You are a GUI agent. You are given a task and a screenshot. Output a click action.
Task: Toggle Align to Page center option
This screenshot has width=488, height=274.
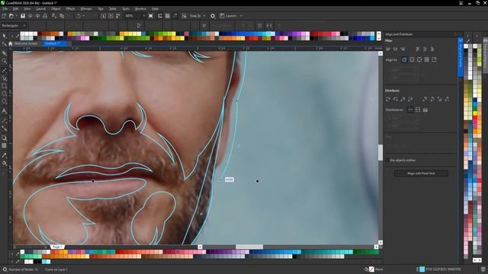coord(419,59)
